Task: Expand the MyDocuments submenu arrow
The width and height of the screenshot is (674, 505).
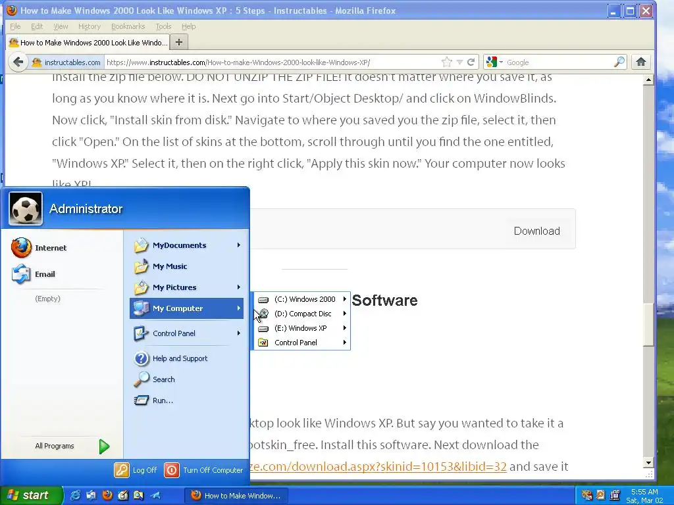Action: [x=238, y=245]
